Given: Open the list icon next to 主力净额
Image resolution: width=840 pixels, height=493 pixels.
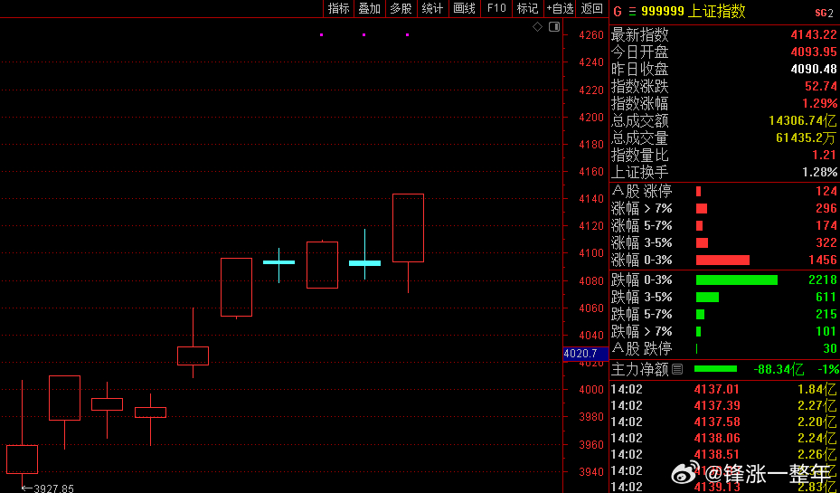Looking at the screenshot, I should pyautogui.click(x=677, y=369).
